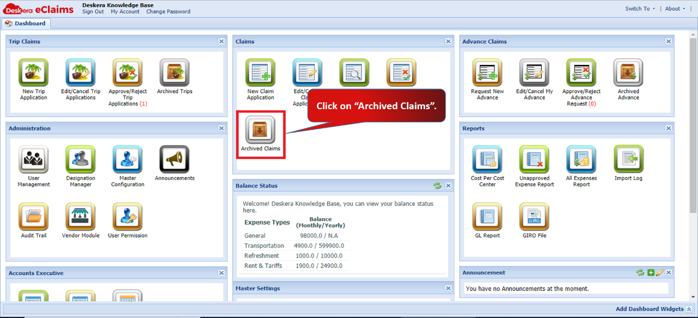Edit announcements using the pencil icon
Viewport: 698px width, 318px height.
click(x=660, y=272)
